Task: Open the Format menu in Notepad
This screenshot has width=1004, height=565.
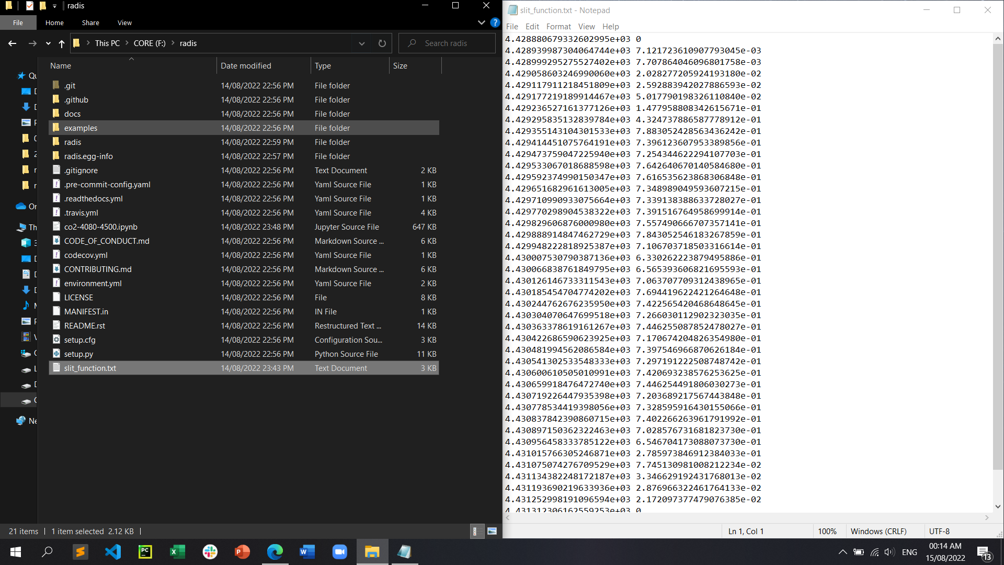Action: pyautogui.click(x=558, y=26)
